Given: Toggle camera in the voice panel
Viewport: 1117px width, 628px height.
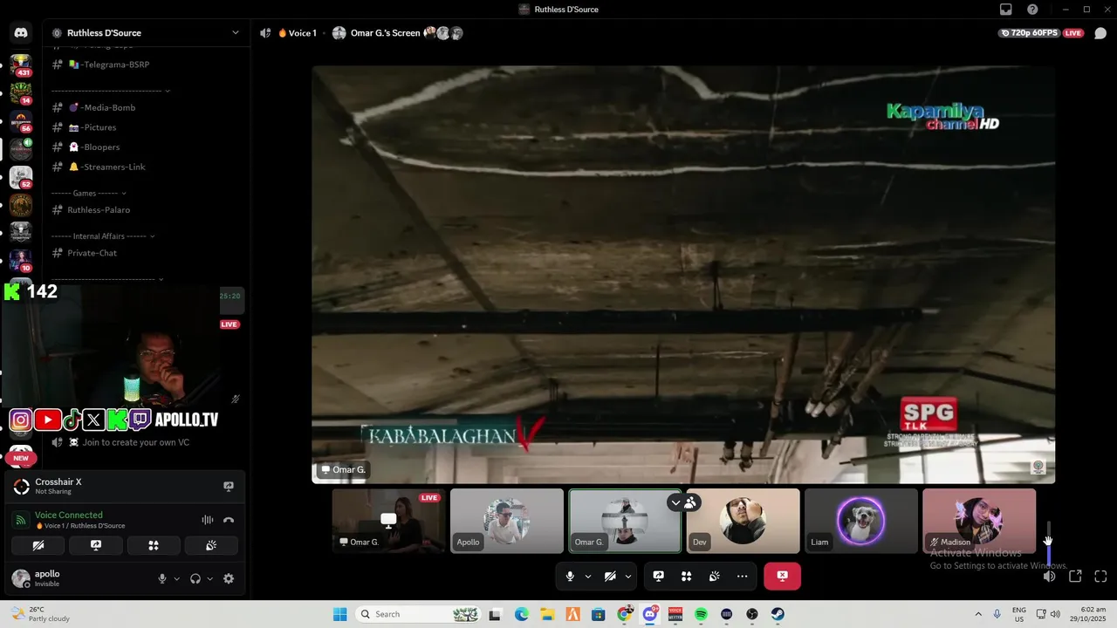Looking at the screenshot, I should 38,545.
